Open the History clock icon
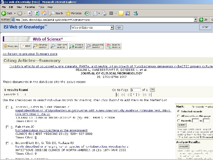The width and height of the screenshot is (213, 160). tap(87, 13)
